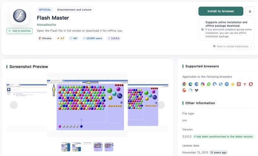Click the Other information section heading
Screen dimensions: 258x156
200,103
